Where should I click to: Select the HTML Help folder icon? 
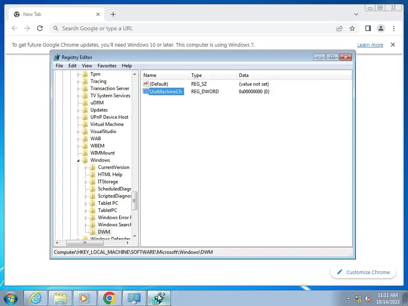(92, 175)
